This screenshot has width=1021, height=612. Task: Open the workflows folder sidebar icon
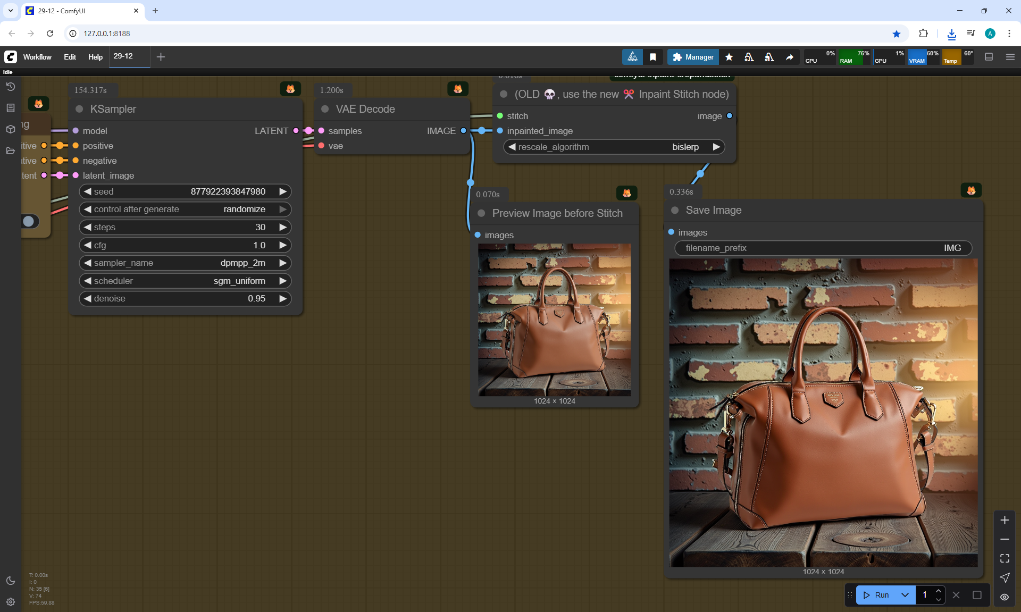(x=10, y=150)
